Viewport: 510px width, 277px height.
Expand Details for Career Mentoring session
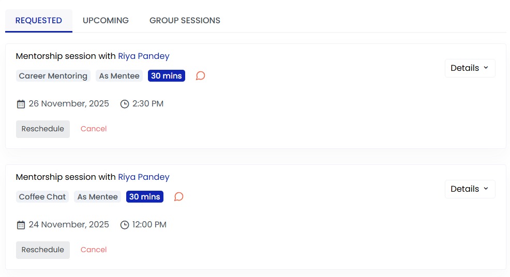click(470, 68)
